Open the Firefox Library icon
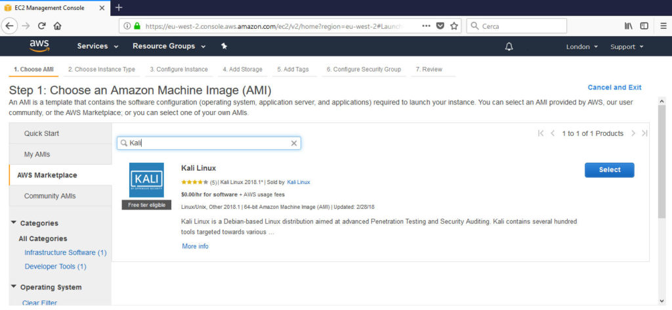672x310 pixels. click(628, 26)
